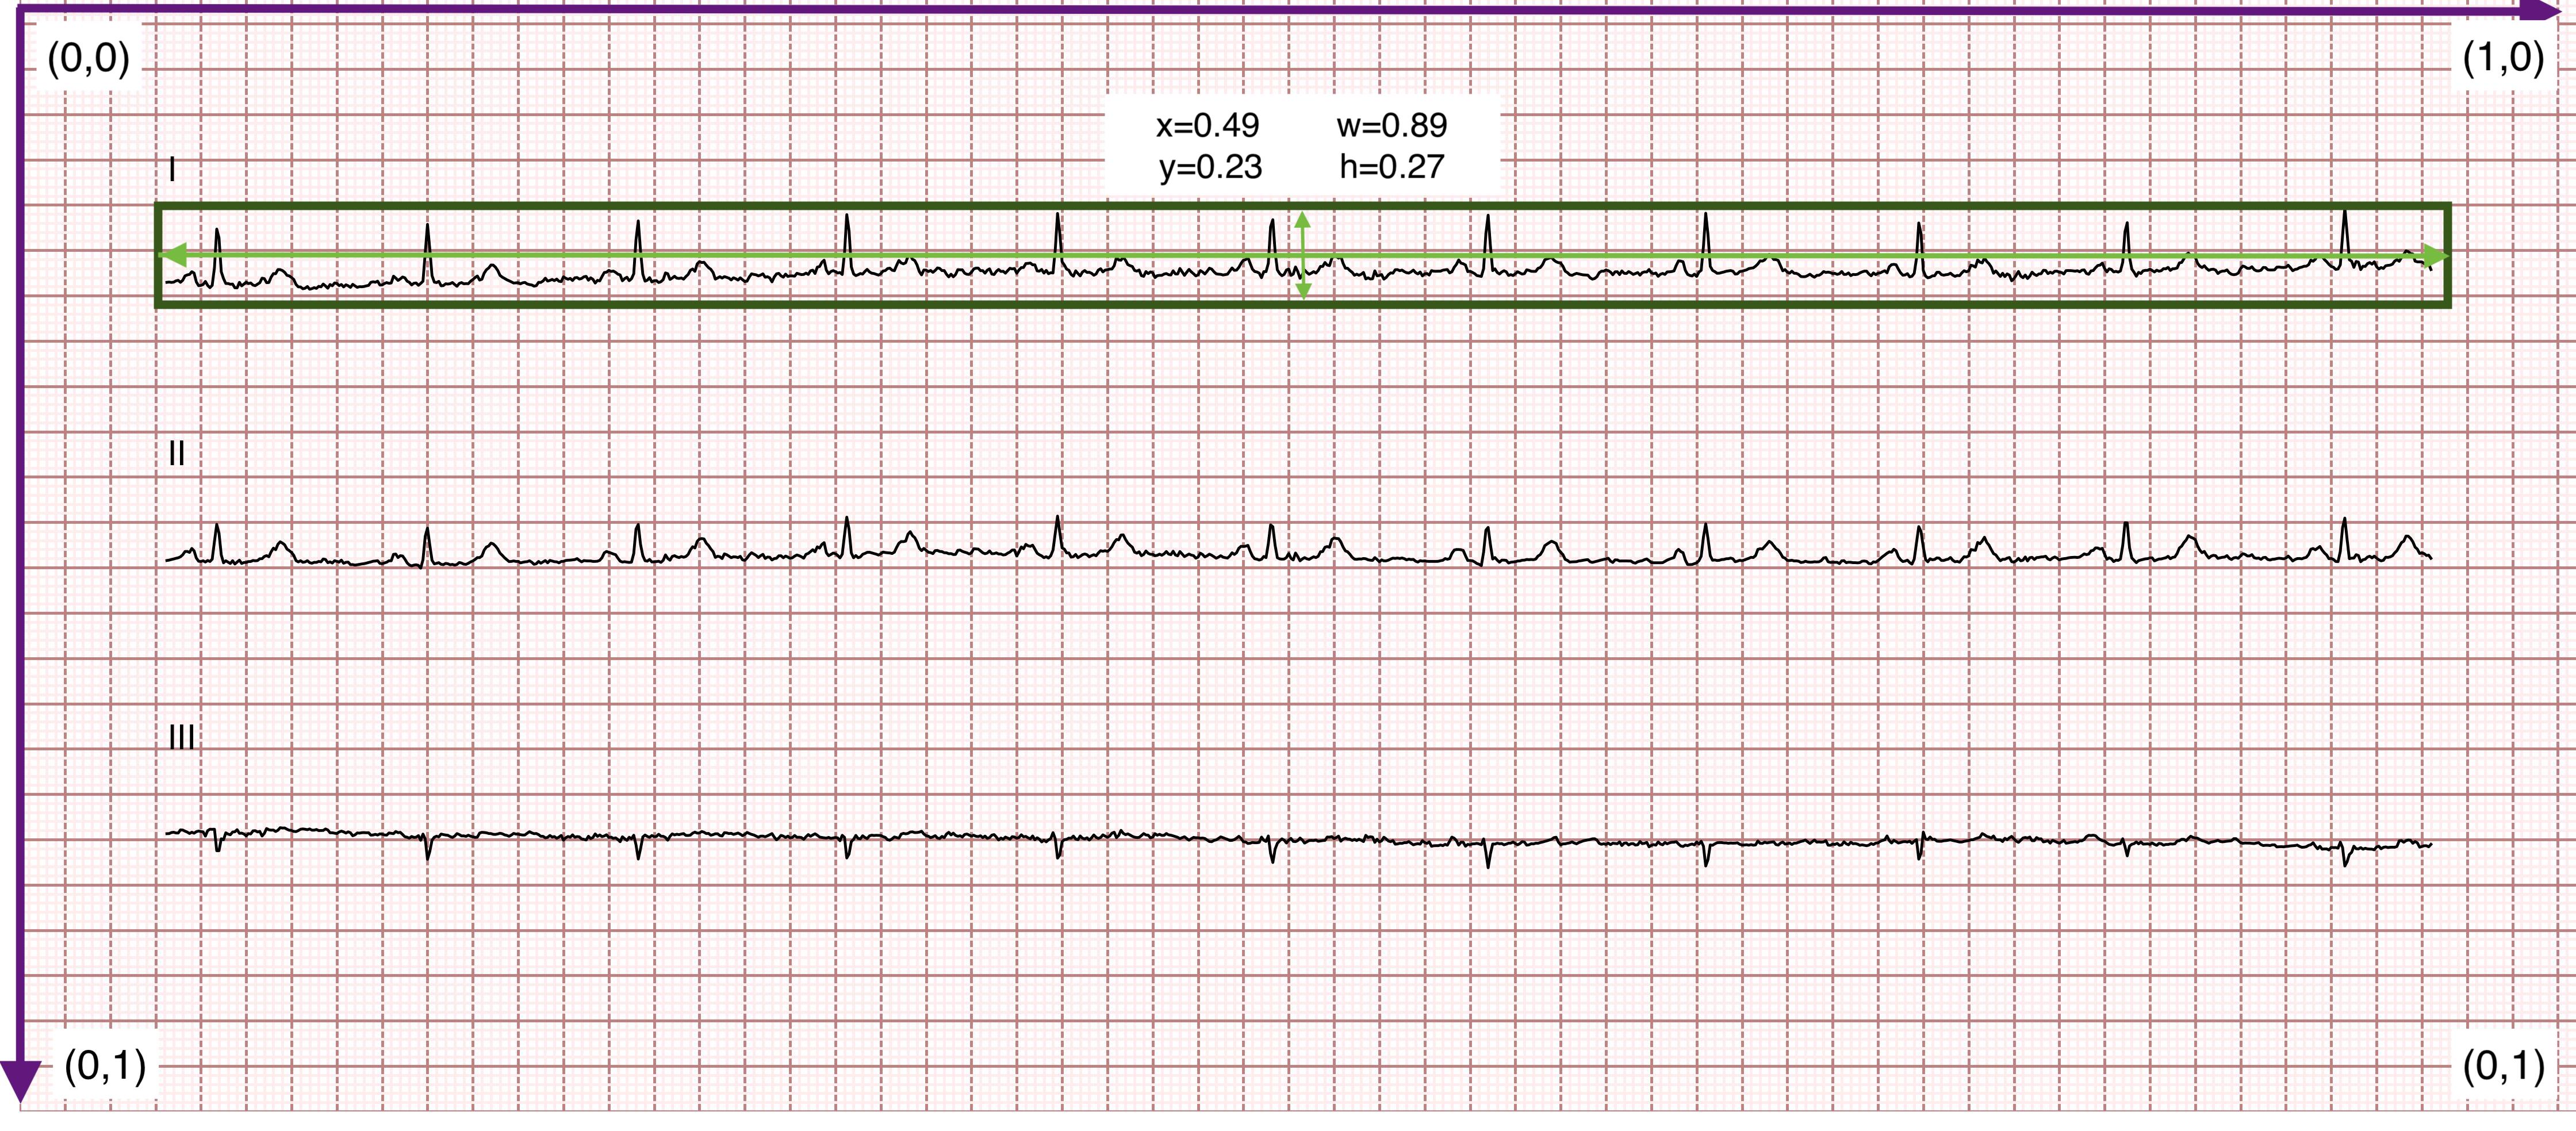The height and width of the screenshot is (1131, 2576).
Task: Click the y=0.23 annotation text
Action: [1210, 166]
